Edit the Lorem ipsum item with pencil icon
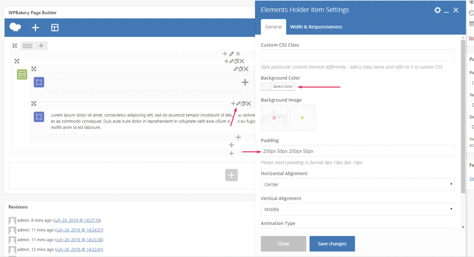 tap(238, 104)
